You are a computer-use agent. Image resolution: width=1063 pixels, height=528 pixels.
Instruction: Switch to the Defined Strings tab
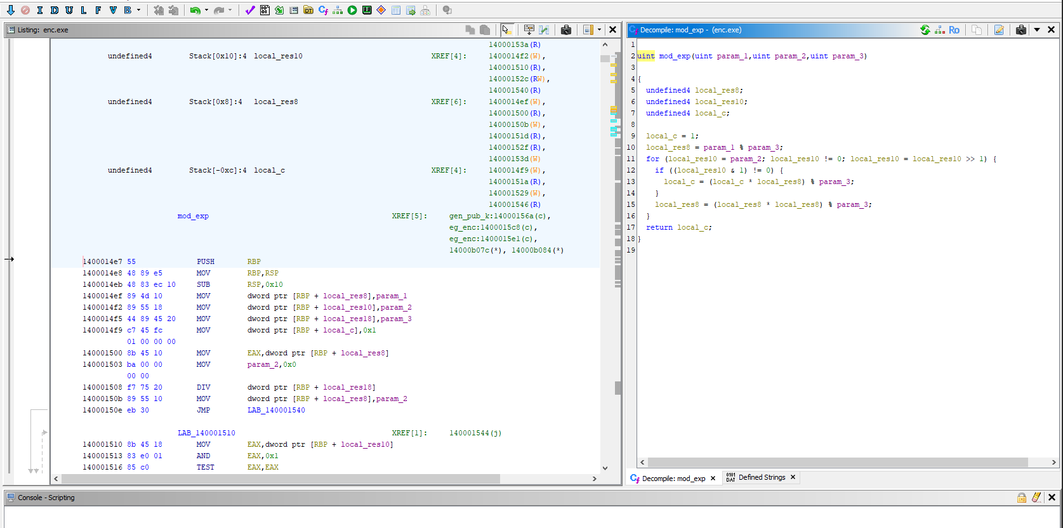762,478
